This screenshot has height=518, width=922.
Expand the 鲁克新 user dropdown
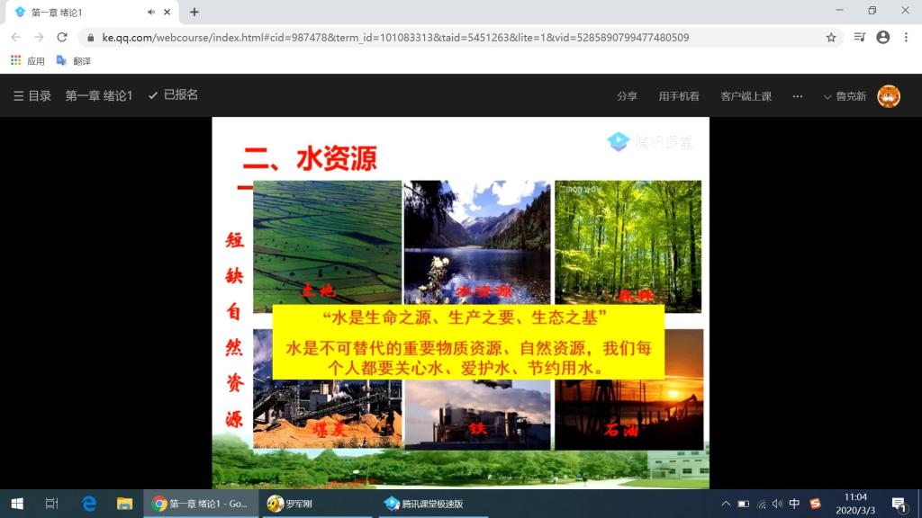845,96
